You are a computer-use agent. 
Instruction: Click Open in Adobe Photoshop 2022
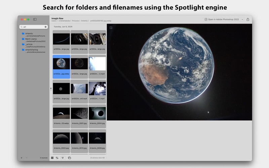[x=222, y=19]
